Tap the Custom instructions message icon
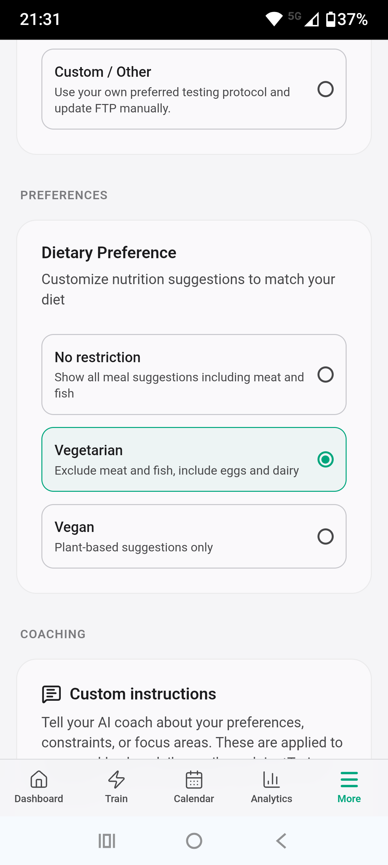388x865 pixels. [52, 694]
